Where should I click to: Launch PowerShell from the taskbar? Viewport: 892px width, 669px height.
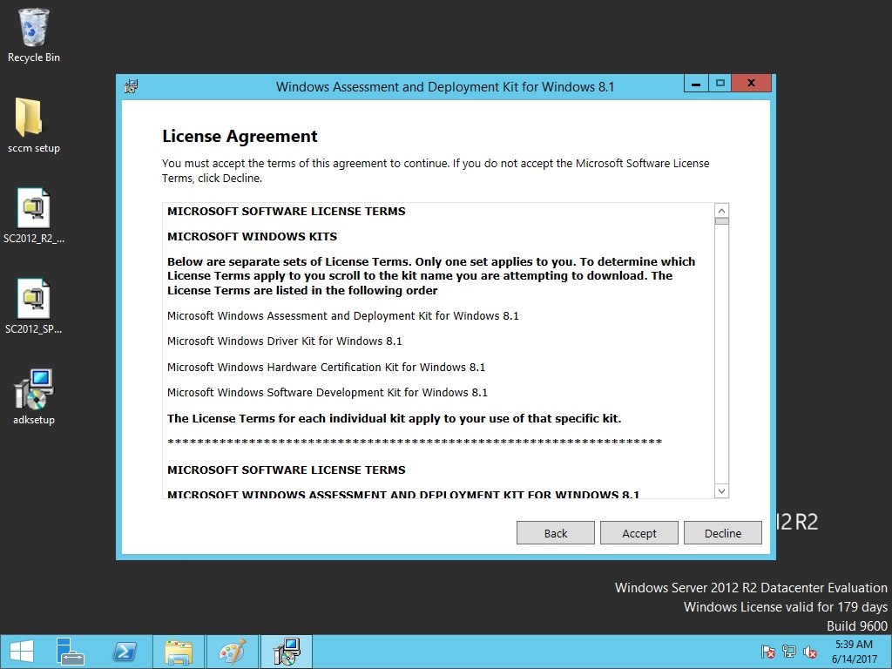coord(125,652)
